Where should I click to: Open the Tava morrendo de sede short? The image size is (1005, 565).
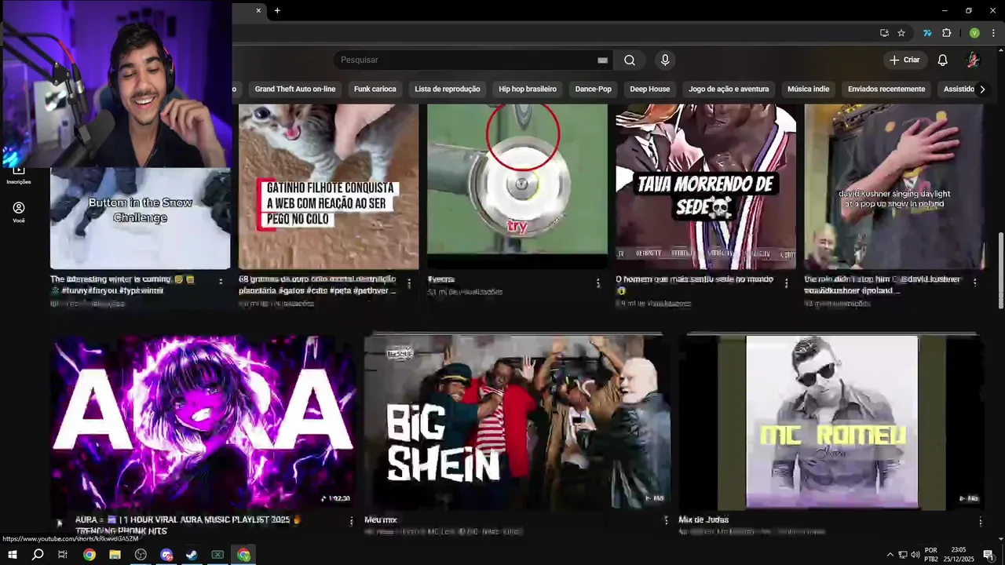click(706, 187)
